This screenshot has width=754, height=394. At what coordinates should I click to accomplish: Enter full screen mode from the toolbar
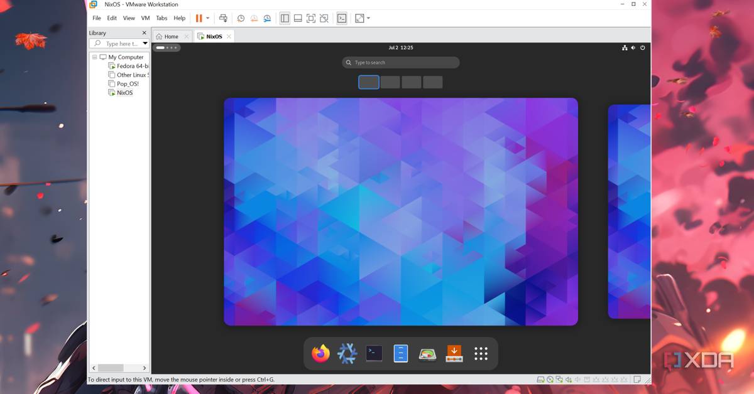tap(310, 18)
